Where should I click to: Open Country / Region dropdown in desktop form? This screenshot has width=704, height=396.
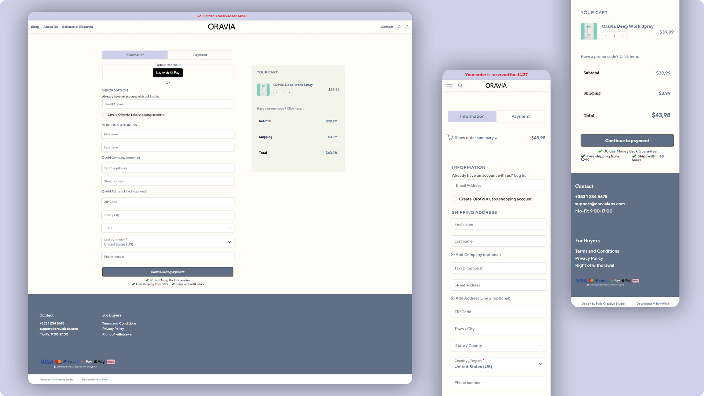click(x=168, y=242)
